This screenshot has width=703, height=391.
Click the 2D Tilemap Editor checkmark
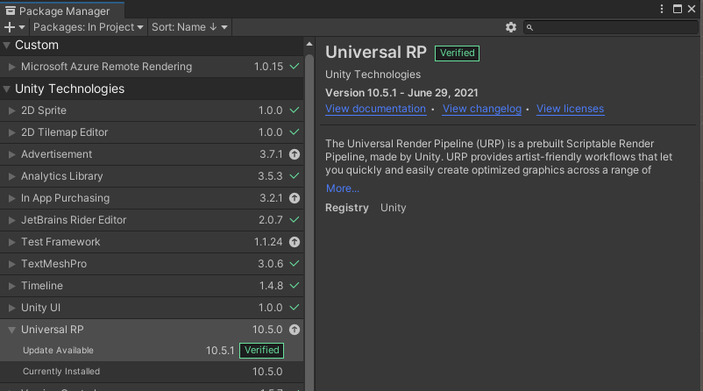pyautogui.click(x=295, y=132)
